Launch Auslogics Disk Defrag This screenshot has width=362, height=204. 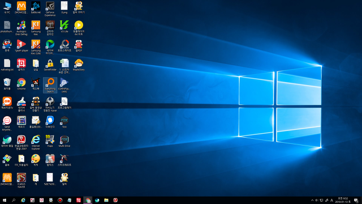click(21, 28)
